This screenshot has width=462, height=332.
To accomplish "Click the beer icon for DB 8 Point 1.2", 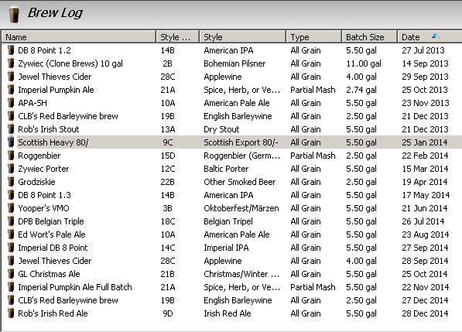I will pos(11,50).
